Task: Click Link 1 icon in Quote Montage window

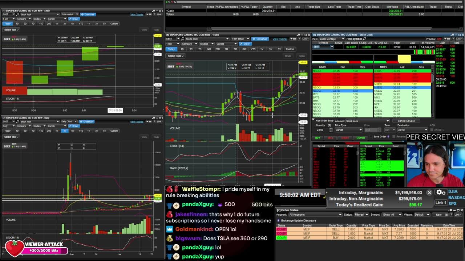Action: click(x=460, y=39)
